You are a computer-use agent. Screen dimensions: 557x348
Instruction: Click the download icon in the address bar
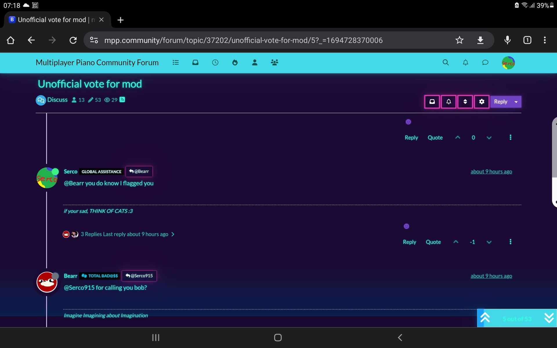point(480,40)
